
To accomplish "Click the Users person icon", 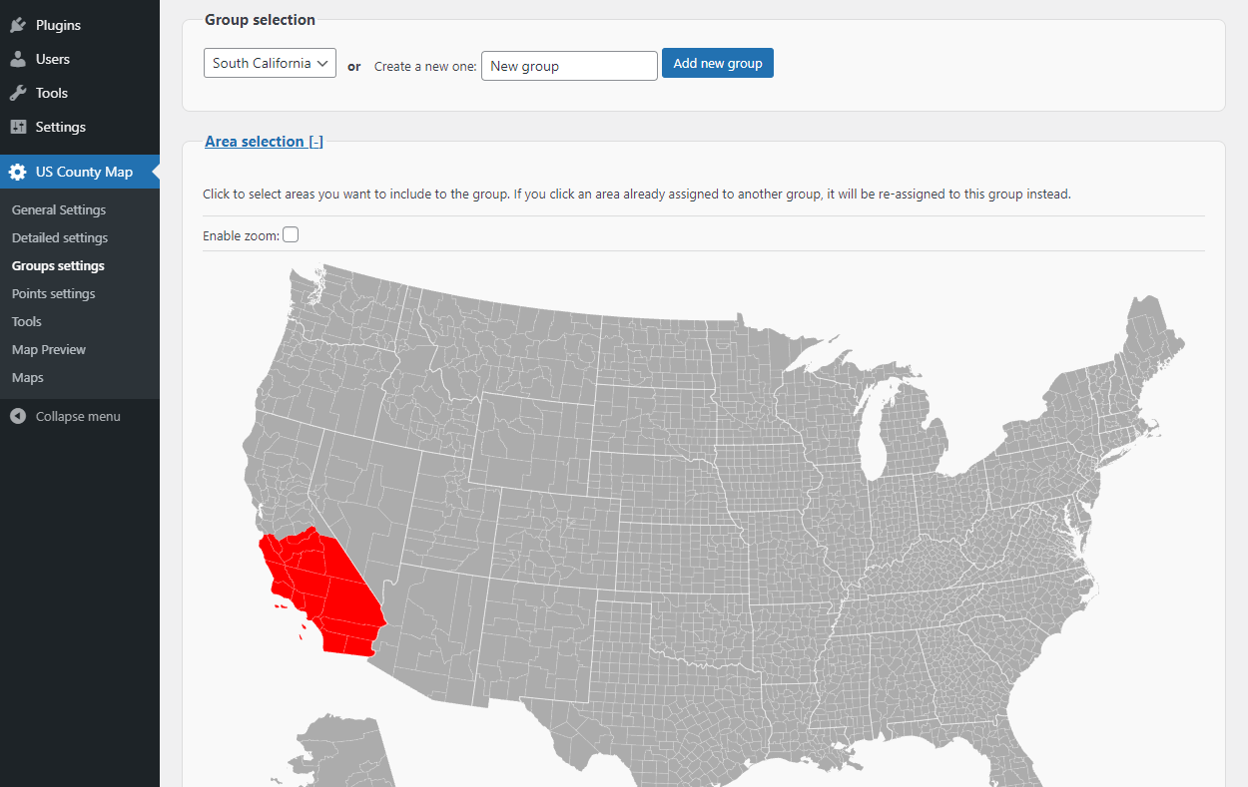I will [x=18, y=59].
